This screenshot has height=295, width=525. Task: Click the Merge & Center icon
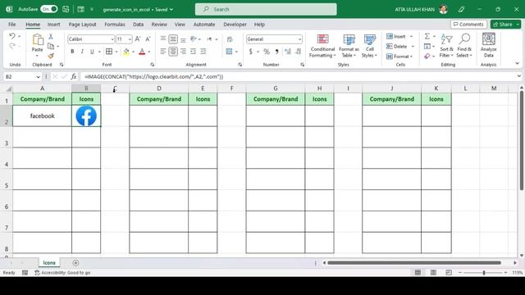[x=229, y=52]
